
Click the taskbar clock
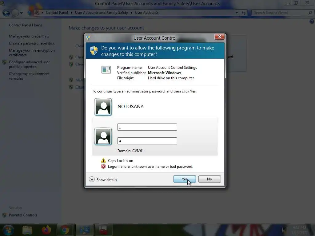(x=299, y=230)
